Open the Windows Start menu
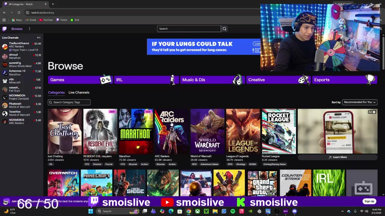Viewport: 385px width, 216px height. (x=91, y=211)
